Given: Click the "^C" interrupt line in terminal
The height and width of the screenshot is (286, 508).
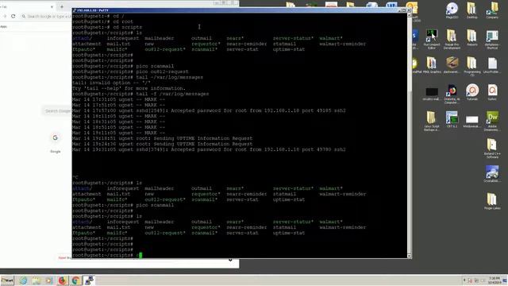Looking at the screenshot, I should pyautogui.click(x=75, y=177).
